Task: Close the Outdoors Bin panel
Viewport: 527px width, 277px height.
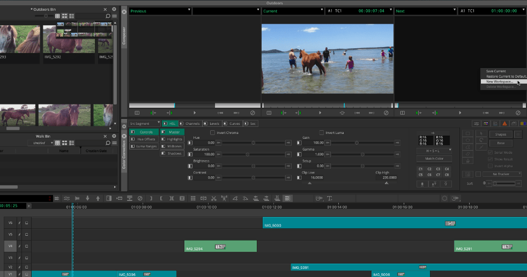Action: click(105, 9)
